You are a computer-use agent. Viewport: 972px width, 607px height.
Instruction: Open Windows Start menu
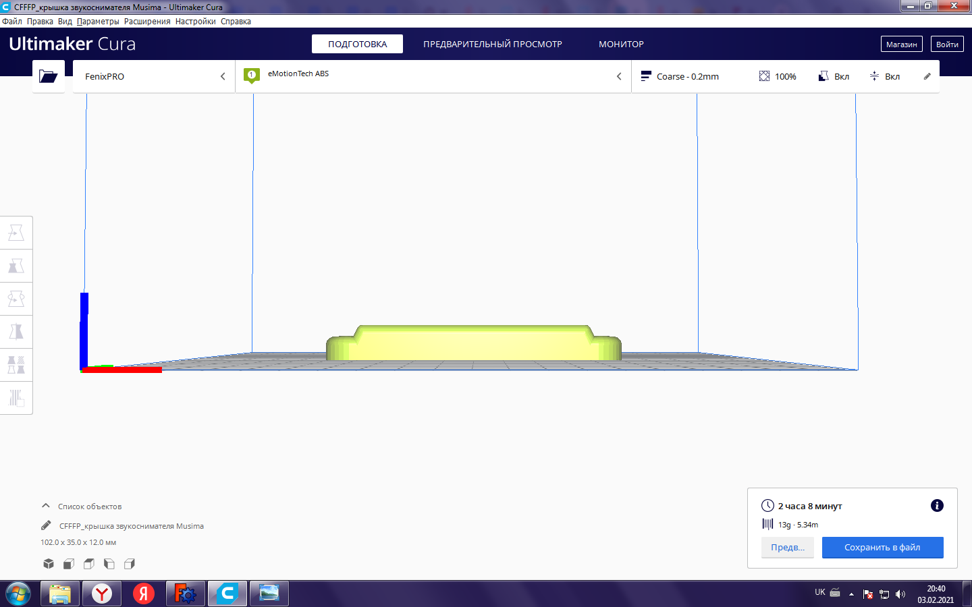18,594
